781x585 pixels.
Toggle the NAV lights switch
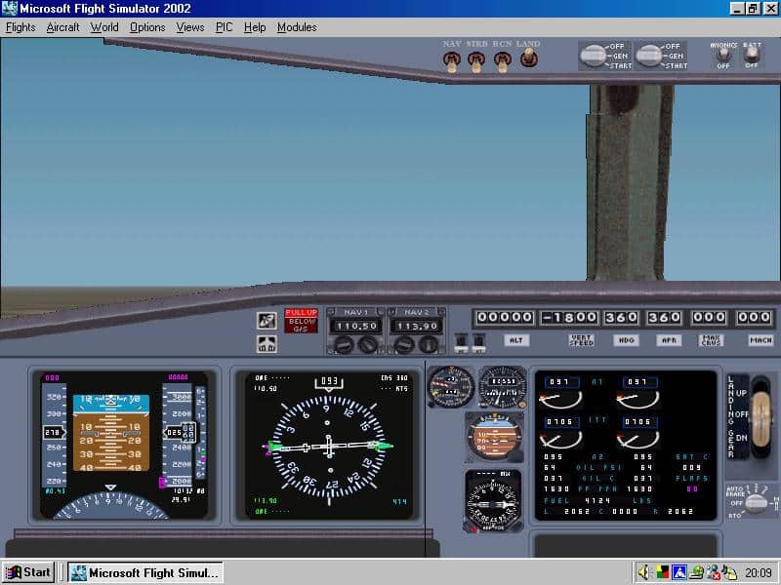pyautogui.click(x=450, y=58)
